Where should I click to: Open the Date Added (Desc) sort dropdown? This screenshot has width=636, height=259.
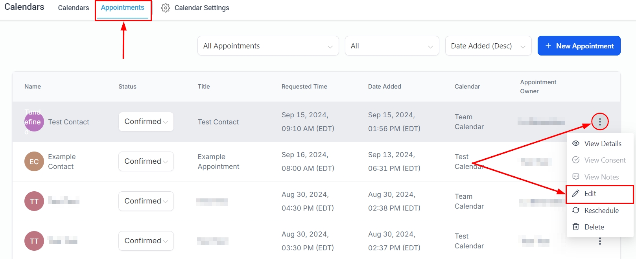pyautogui.click(x=488, y=46)
